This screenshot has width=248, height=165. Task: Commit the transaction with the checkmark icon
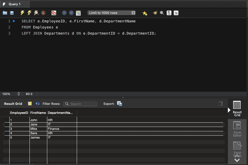[64, 13]
